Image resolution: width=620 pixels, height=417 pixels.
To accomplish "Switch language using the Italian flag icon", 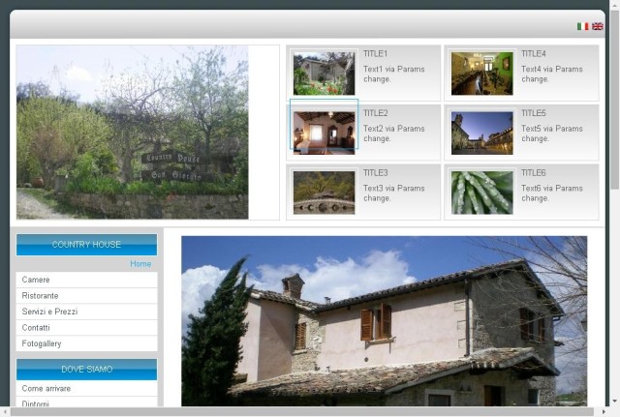I will pos(582,26).
